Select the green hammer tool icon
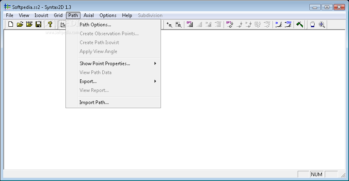 click(300, 25)
